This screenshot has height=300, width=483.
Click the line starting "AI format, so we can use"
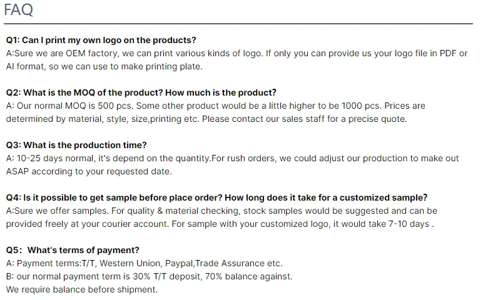coord(113,66)
